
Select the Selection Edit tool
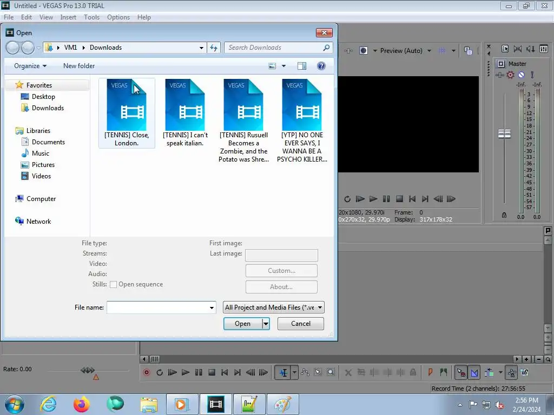pyautogui.click(x=318, y=372)
